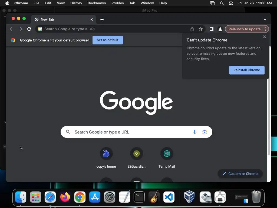Open Spotlight search in menu bar
Image resolution: width=277 pixels, height=208 pixels.
click(222, 3)
